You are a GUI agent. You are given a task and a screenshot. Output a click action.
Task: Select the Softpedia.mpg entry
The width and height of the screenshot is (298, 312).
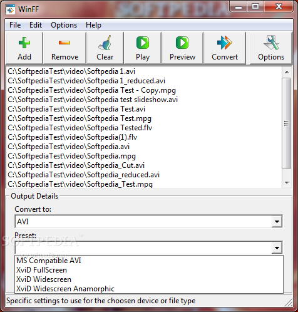click(144, 156)
